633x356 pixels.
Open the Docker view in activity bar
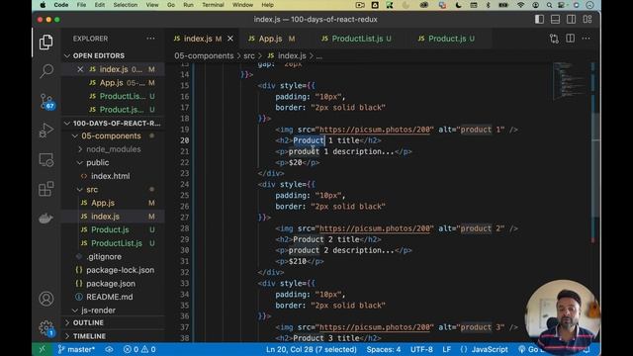[x=45, y=219]
